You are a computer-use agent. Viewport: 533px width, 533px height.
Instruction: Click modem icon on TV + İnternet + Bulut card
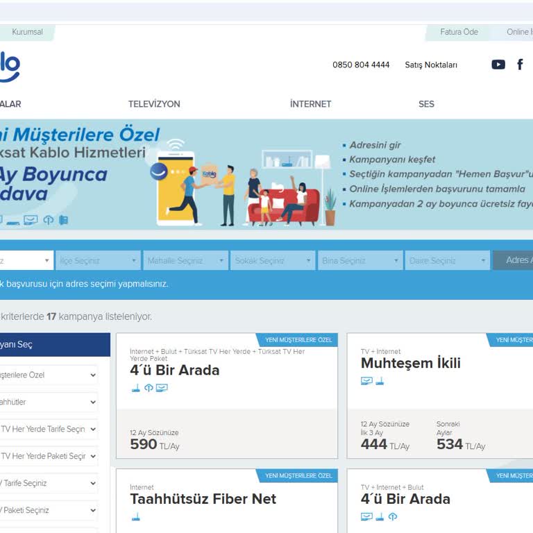click(380, 517)
